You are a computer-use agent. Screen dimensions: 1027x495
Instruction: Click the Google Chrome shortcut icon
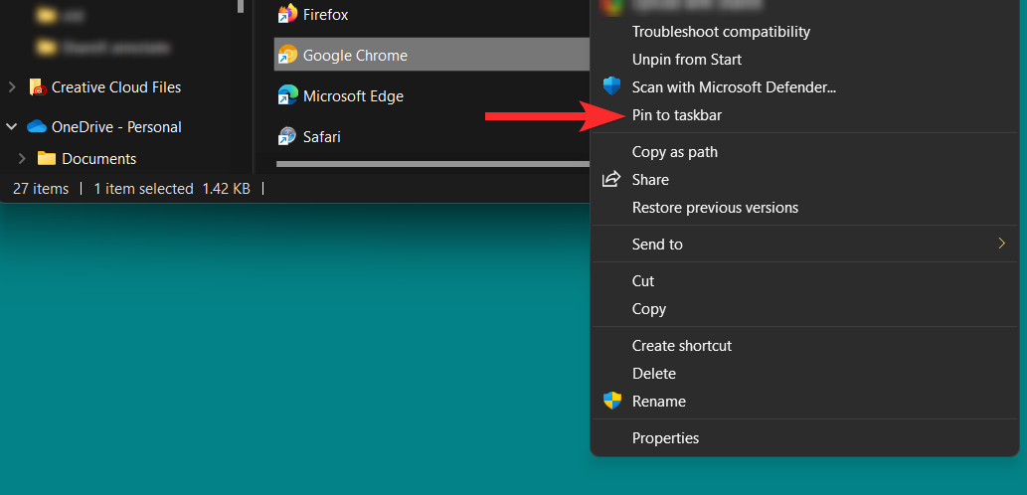tap(287, 55)
